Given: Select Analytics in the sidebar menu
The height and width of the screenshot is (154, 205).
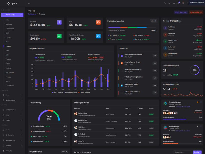Looking at the screenshot, I should 9,24.
